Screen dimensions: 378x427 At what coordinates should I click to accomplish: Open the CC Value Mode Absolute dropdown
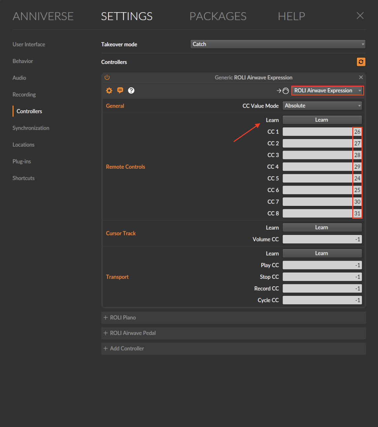(x=322, y=106)
